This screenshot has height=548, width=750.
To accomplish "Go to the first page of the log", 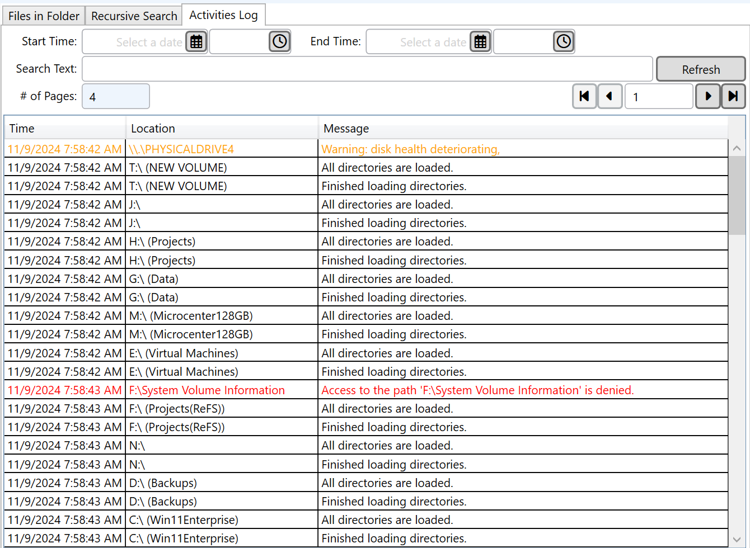I will pos(584,96).
